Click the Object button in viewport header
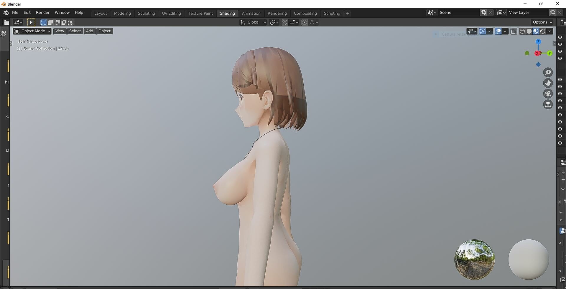This screenshot has height=289, width=566. 104,31
